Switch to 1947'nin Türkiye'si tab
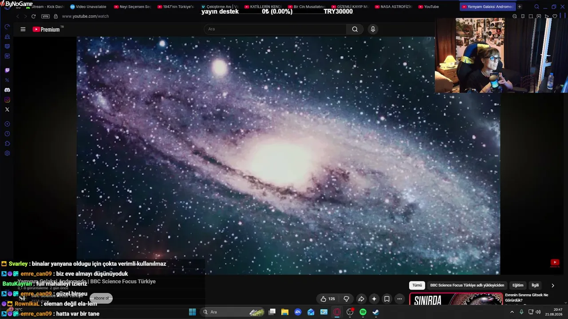568x319 pixels. 175,7
